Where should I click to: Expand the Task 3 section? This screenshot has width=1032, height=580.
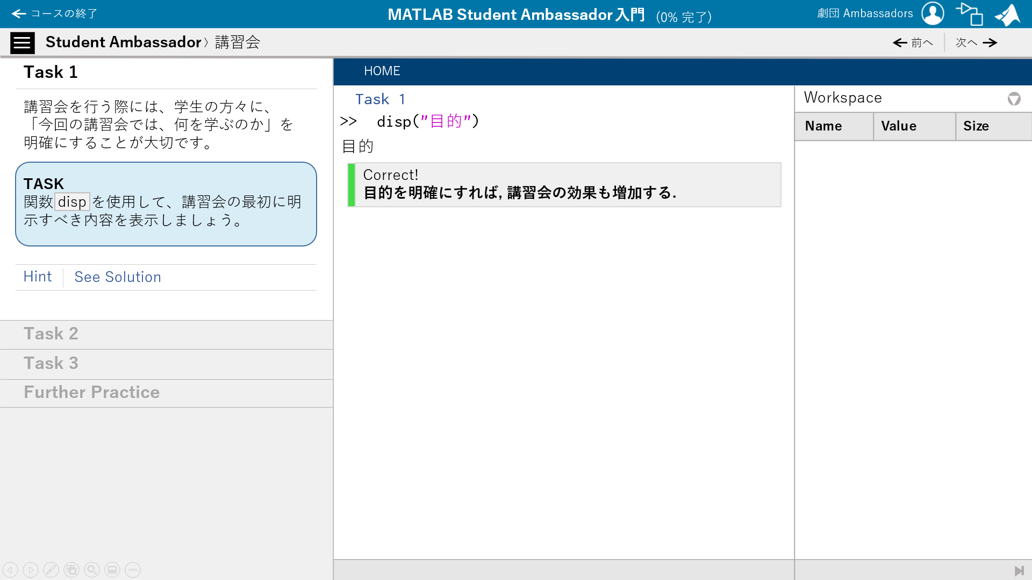[x=51, y=364]
